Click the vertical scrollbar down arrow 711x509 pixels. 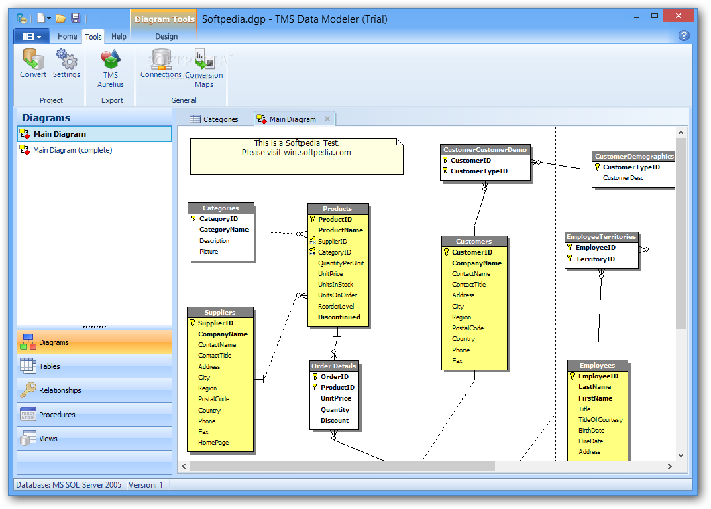pos(681,455)
